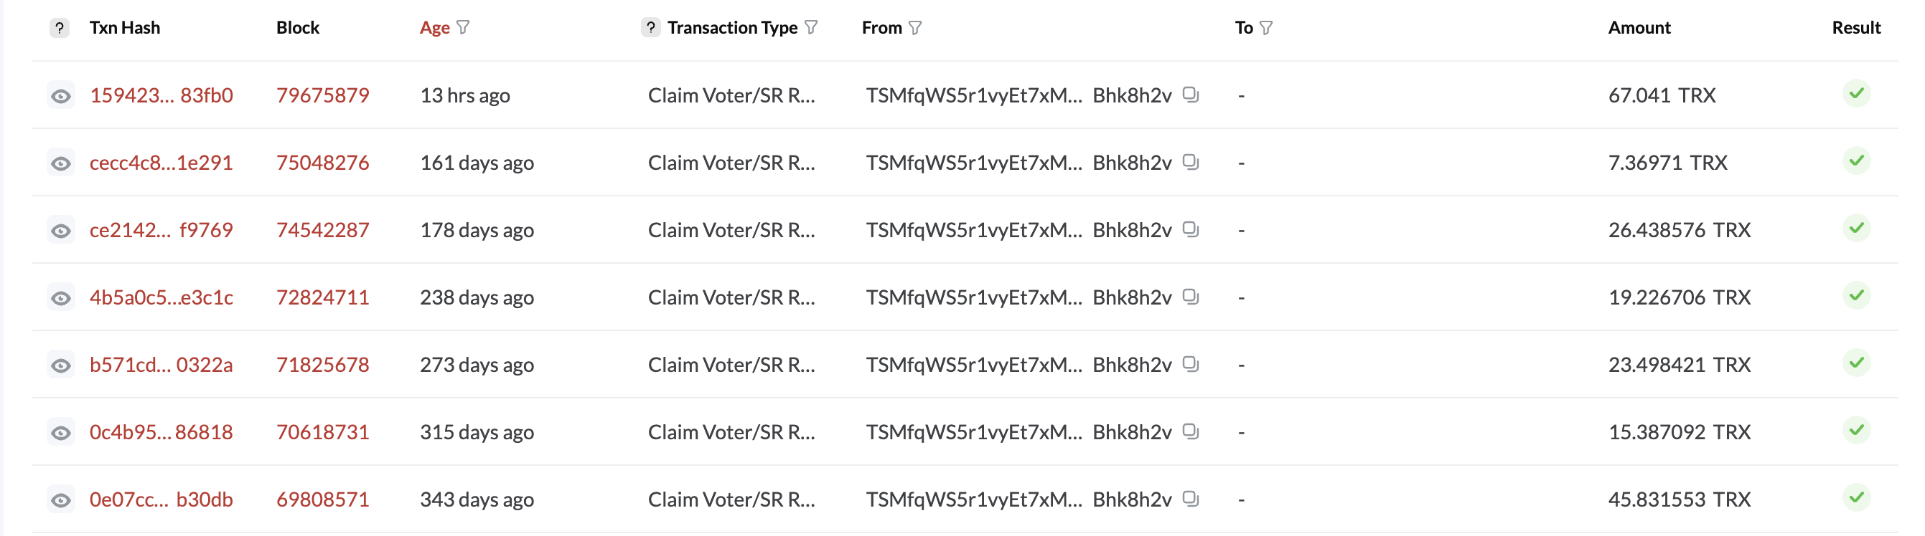Viewport: 1925px width, 536px height.
Task: Open the Transaction Type filter
Action: coord(812,28)
